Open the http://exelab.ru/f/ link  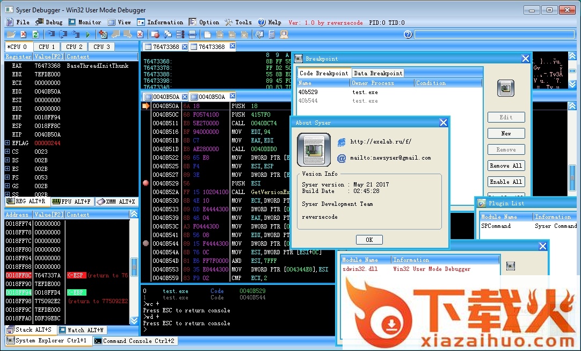coord(381,141)
